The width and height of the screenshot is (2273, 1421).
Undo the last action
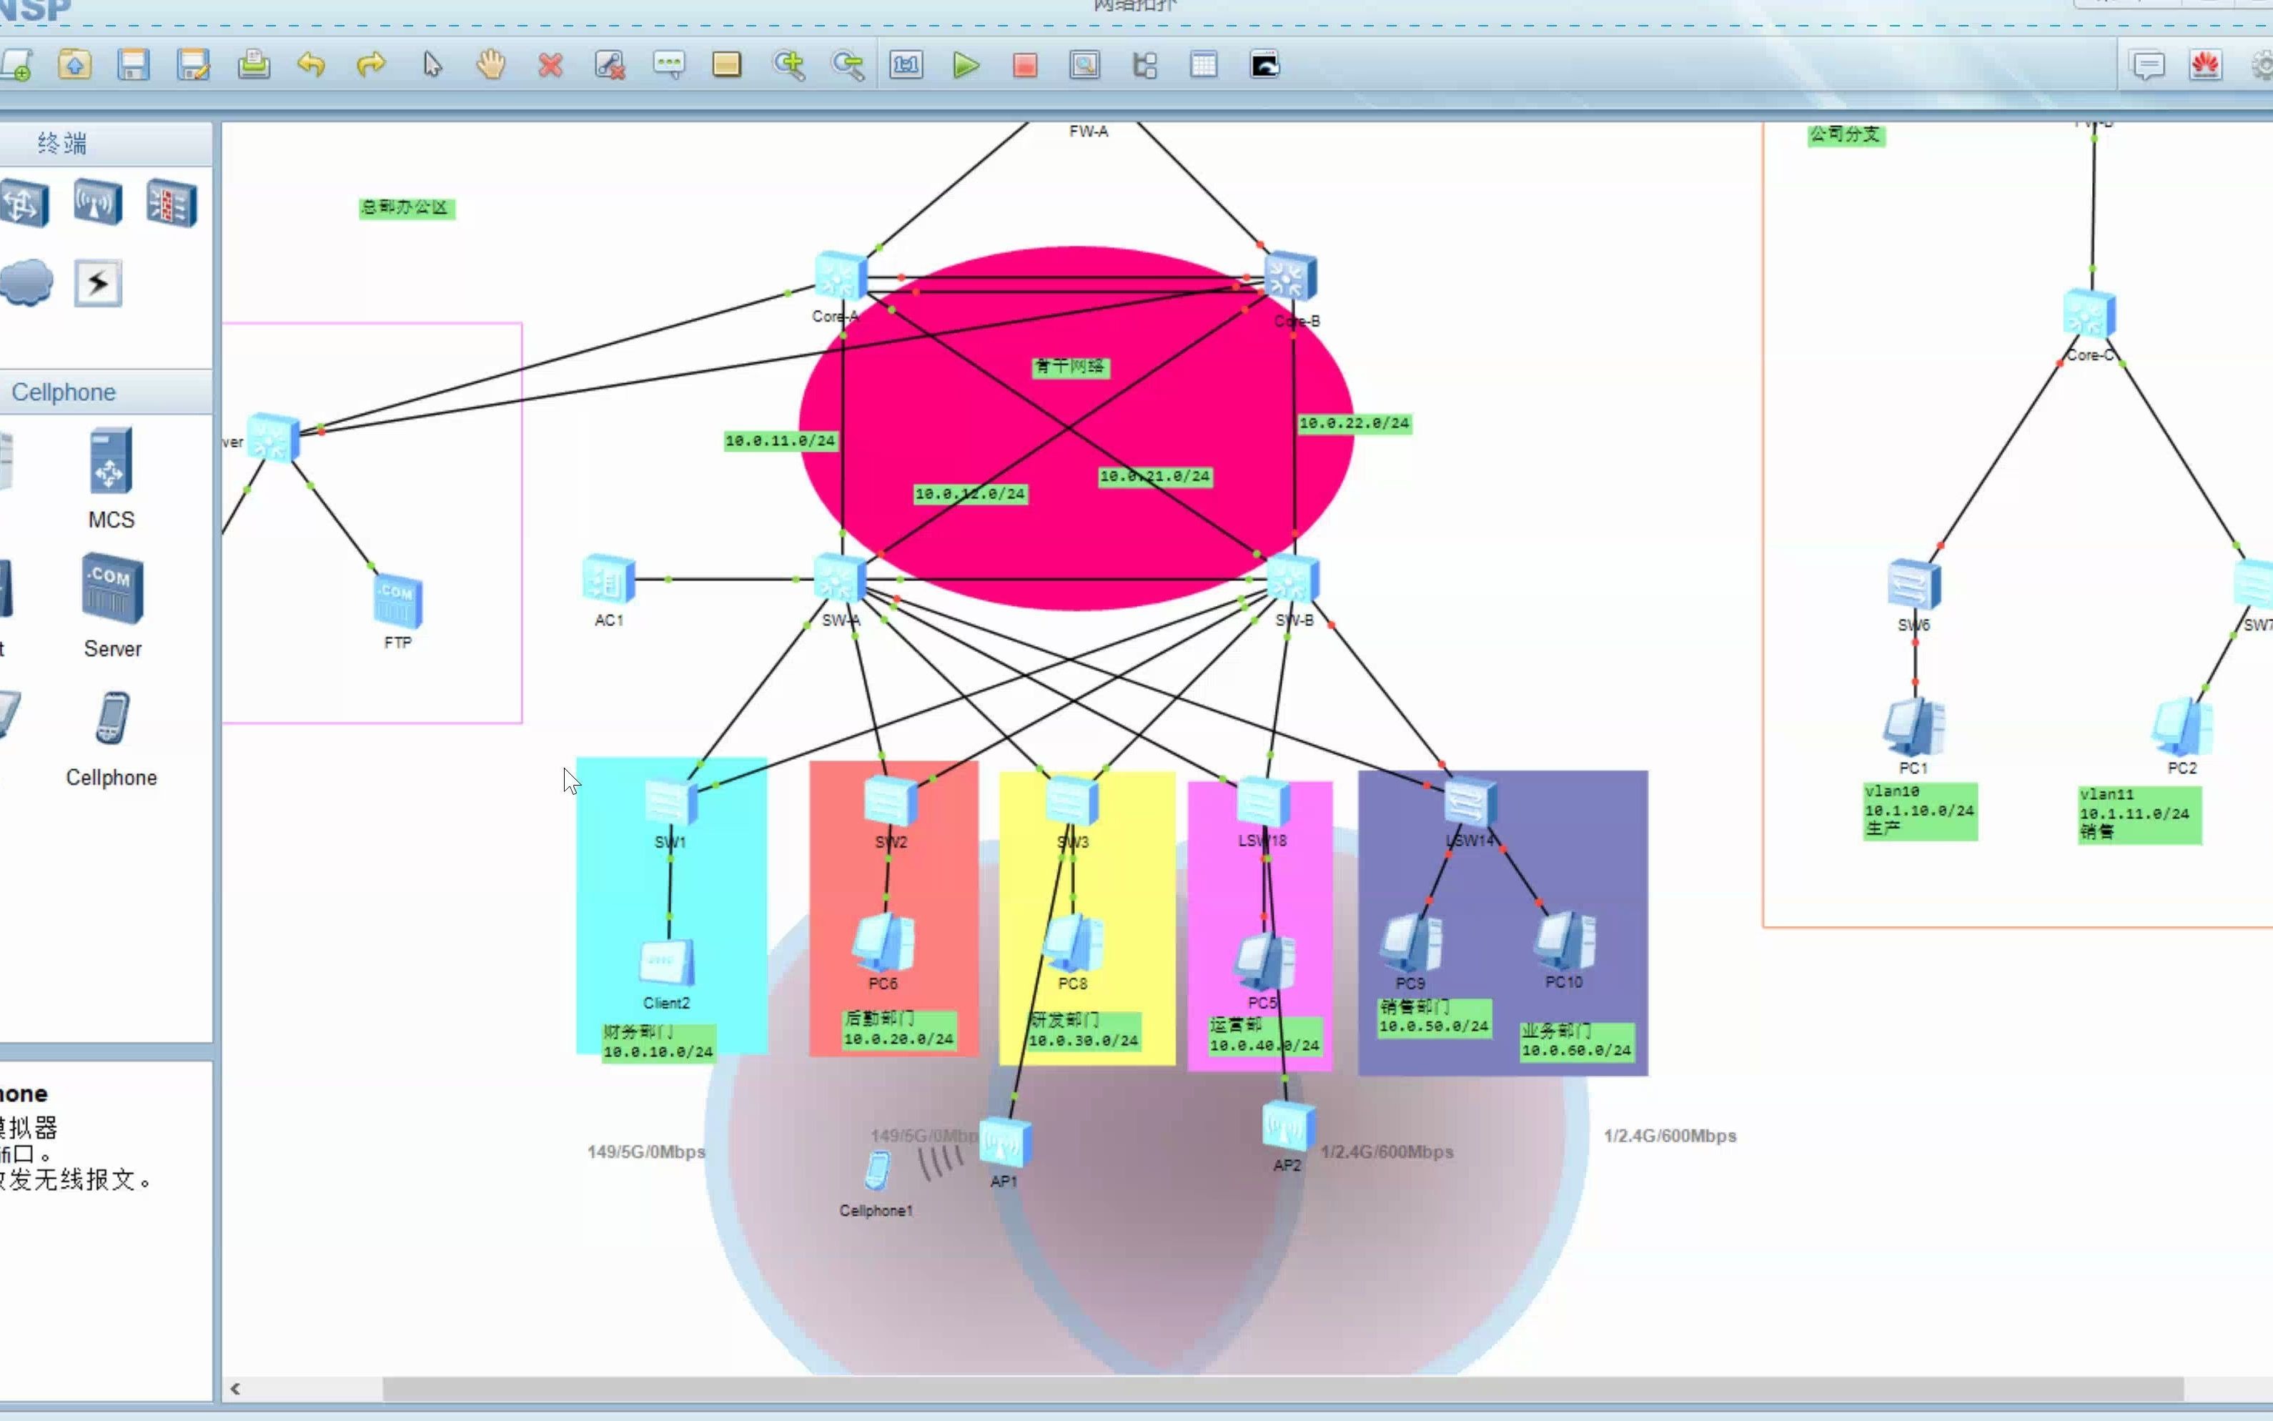[311, 65]
